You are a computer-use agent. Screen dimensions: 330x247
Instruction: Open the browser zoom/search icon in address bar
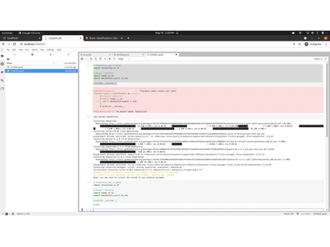294,44
